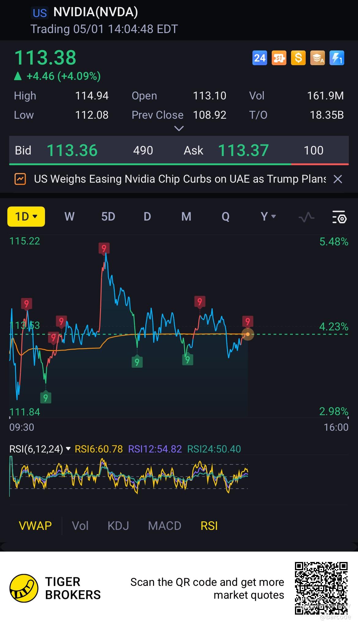Tap the Tiger Brokers logo
Screen dimensions: 358x625
(x=24, y=588)
